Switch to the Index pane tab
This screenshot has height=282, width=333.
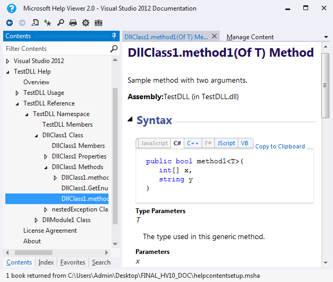coord(46,262)
